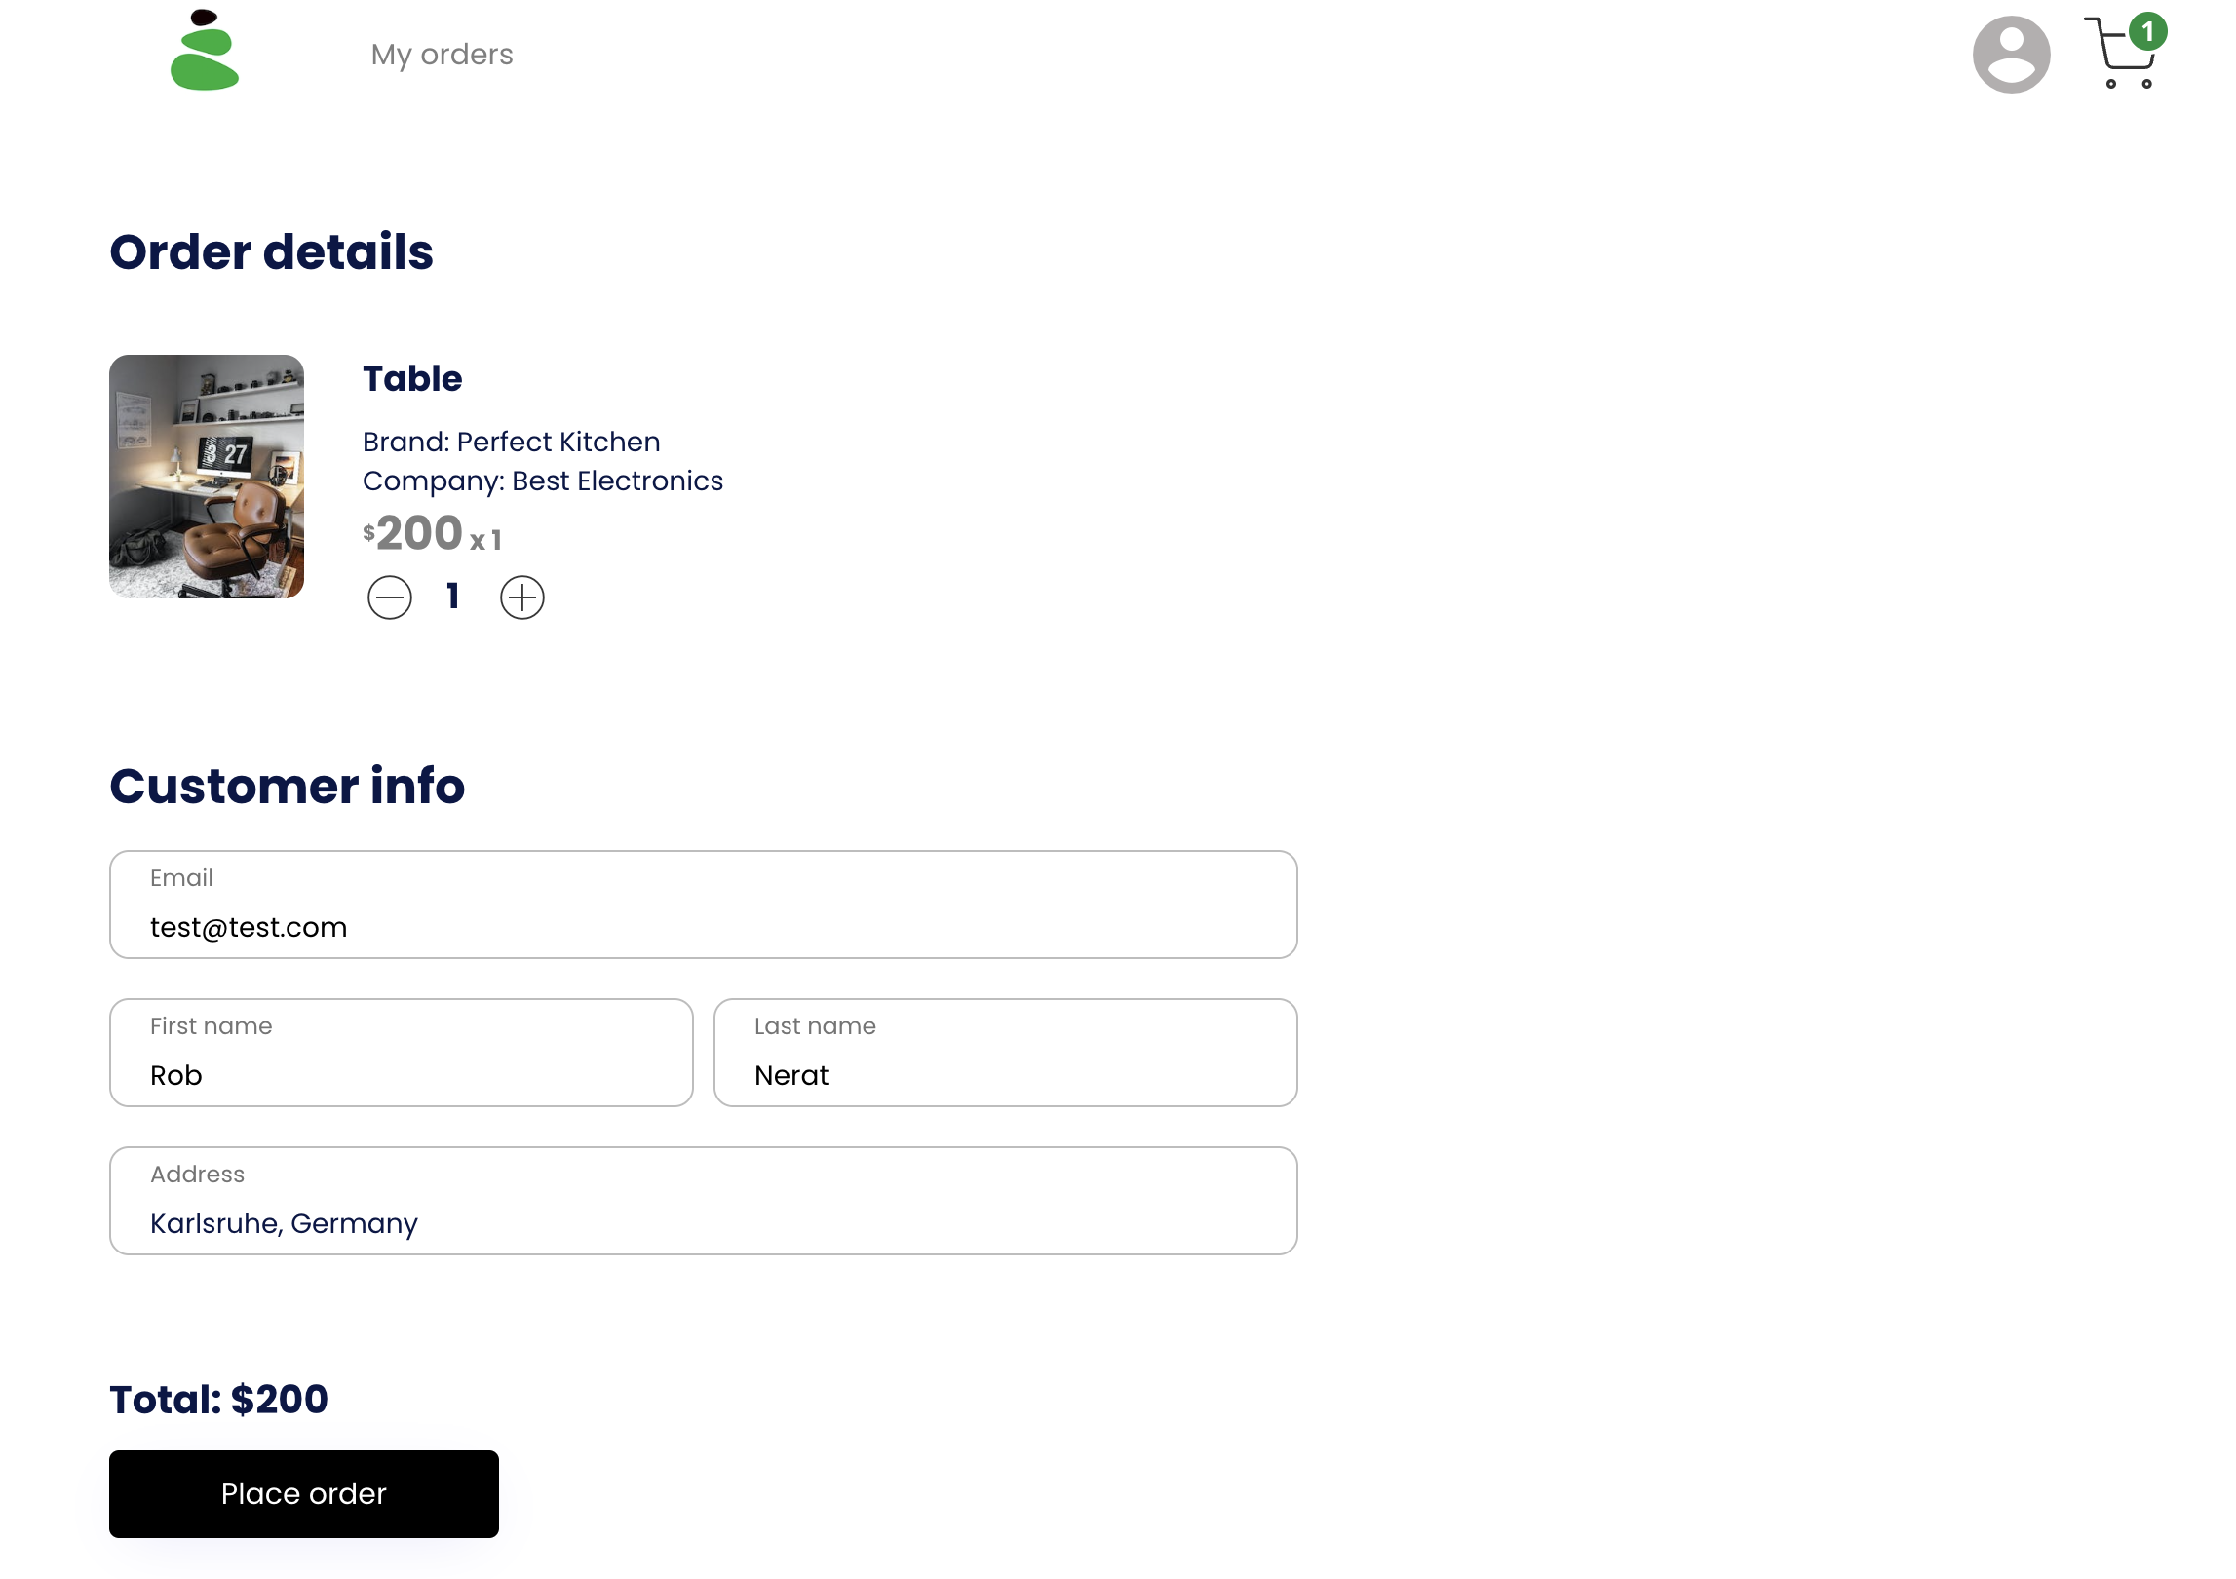Click the Total: $200 label
This screenshot has height=1579, width=2236.
pyautogui.click(x=218, y=1399)
